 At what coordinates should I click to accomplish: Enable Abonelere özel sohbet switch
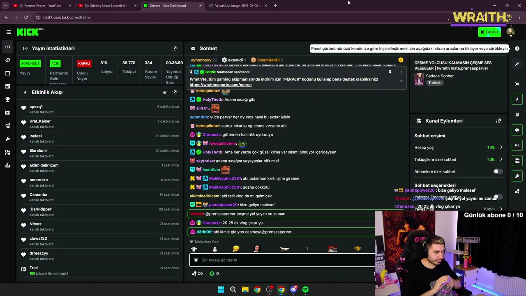point(498,171)
